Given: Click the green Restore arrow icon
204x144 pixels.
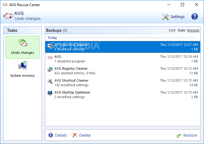Looking at the screenshot, I should click(179, 135).
